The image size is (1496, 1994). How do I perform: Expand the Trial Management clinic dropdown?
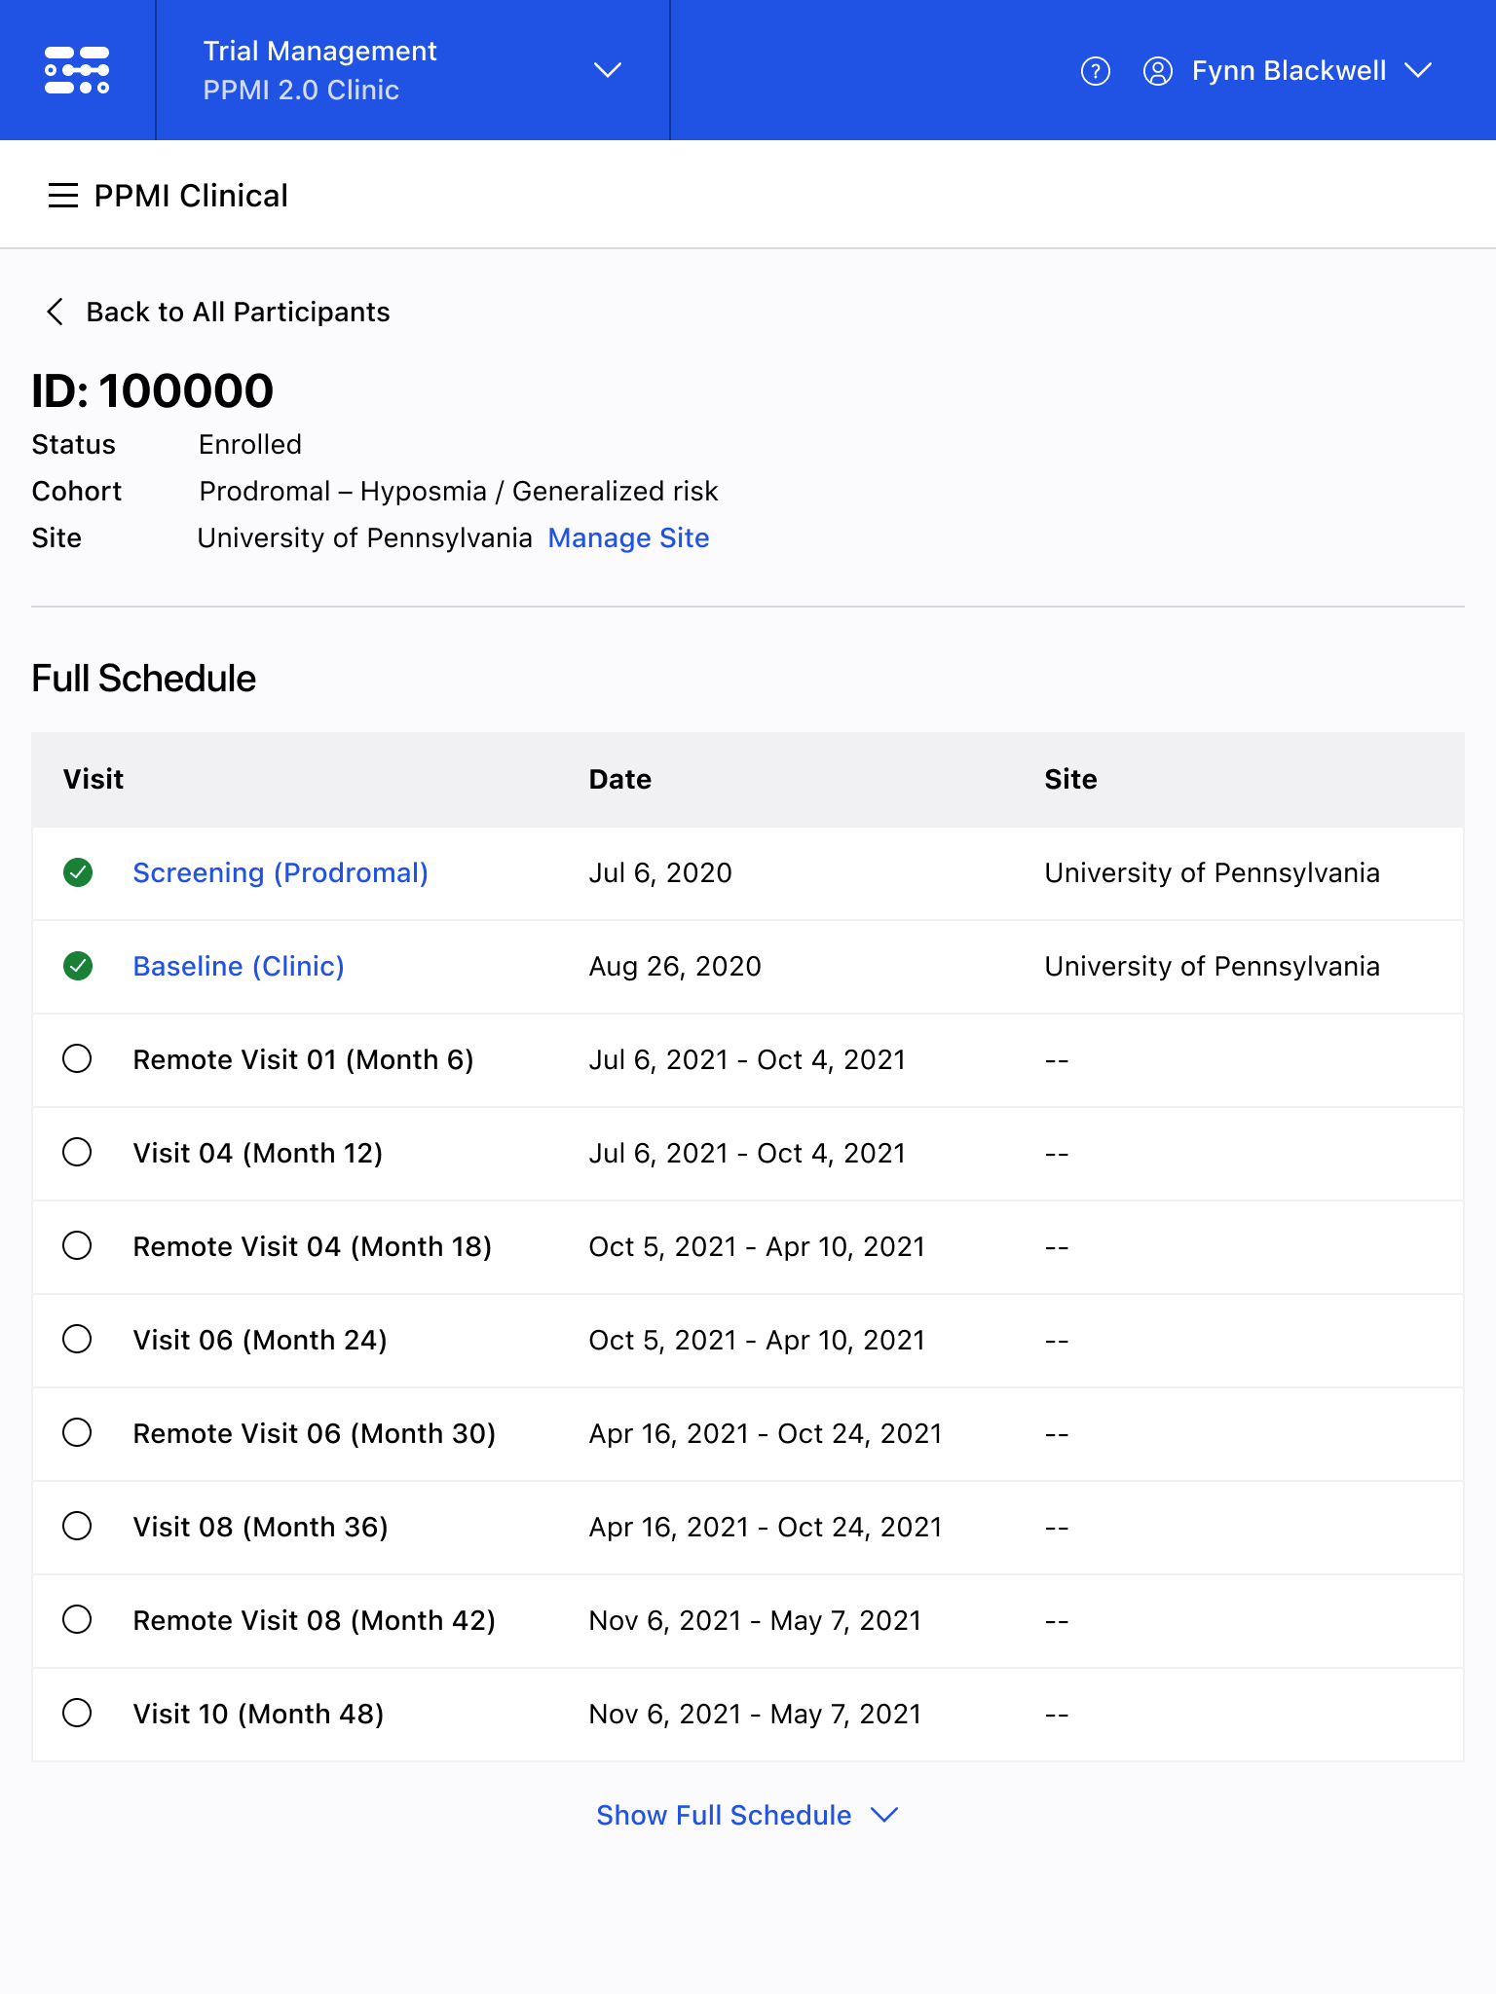608,70
